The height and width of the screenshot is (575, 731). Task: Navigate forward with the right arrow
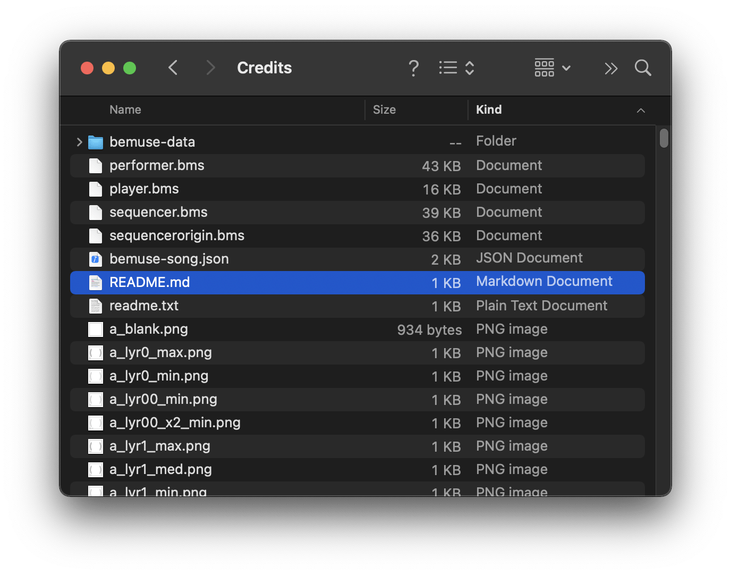point(210,67)
